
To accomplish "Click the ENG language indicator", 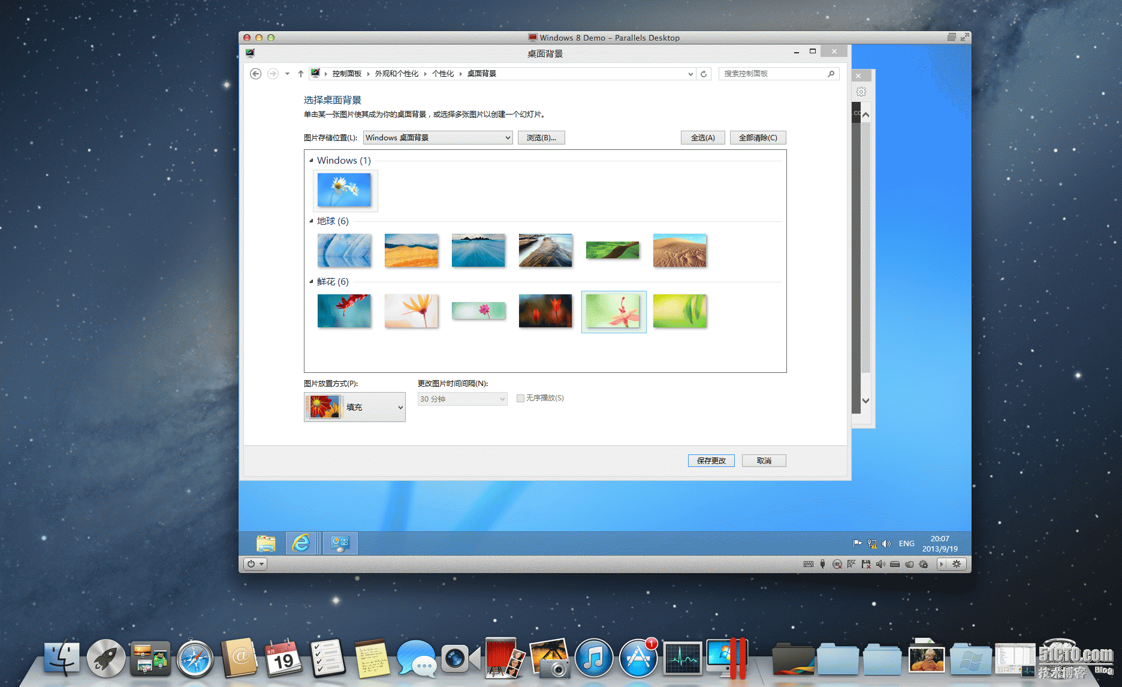I will (x=907, y=544).
